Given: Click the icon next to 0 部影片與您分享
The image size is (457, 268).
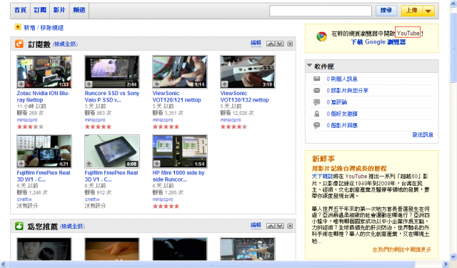Looking at the screenshot, I should [x=316, y=90].
